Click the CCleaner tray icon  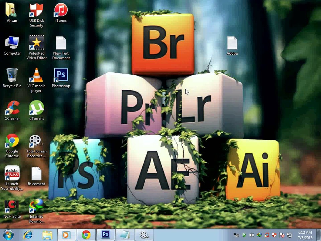coord(267,235)
